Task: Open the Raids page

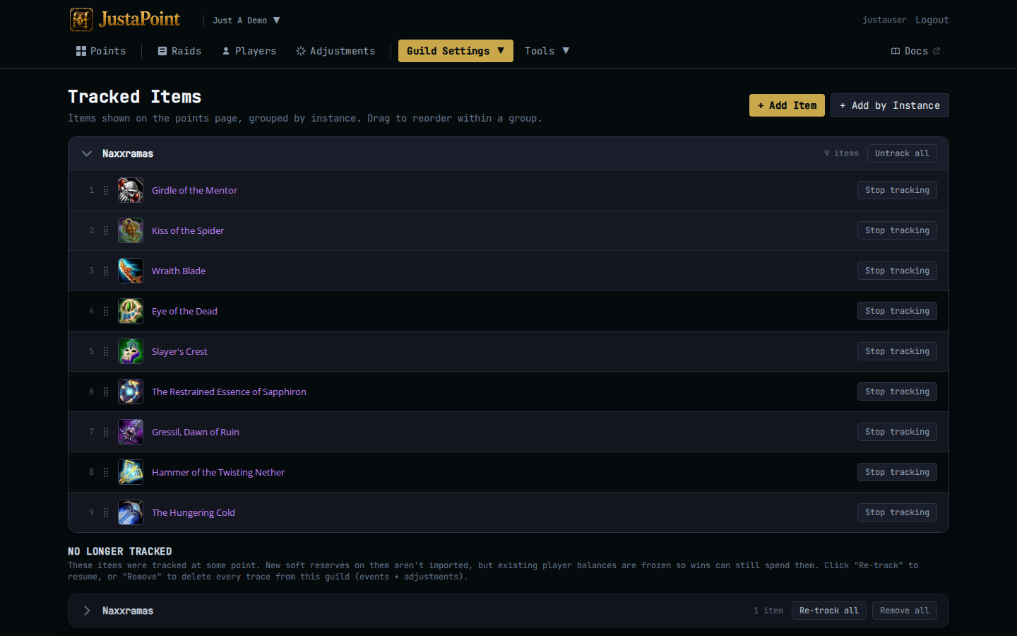Action: (179, 51)
